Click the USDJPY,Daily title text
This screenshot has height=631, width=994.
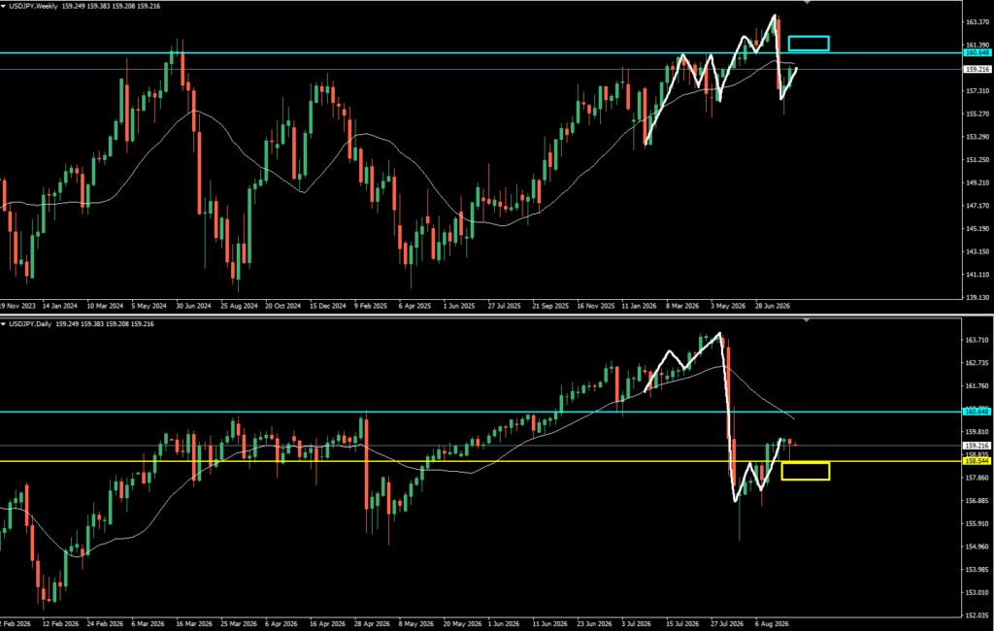click(30, 324)
